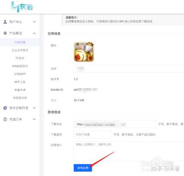Open the 免签版封装 submenu item

[x=20, y=98]
